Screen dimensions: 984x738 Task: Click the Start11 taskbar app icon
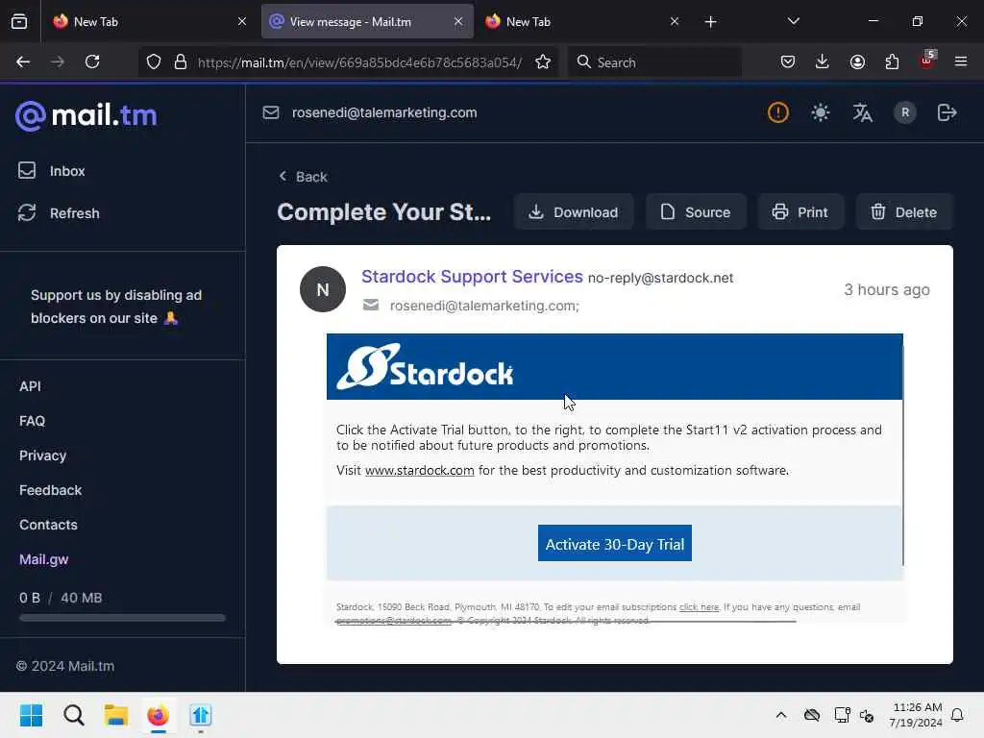tap(200, 715)
